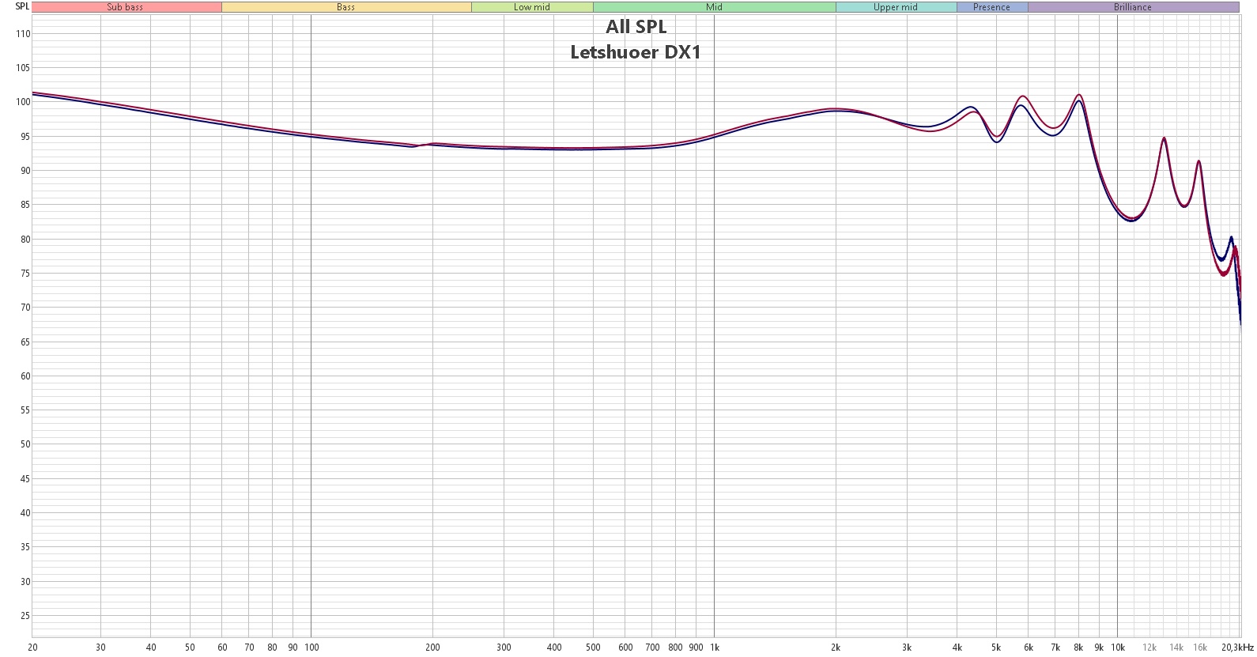The image size is (1257, 657).
Task: Click the 100 dB tick on vertical axis
Action: pyautogui.click(x=22, y=102)
